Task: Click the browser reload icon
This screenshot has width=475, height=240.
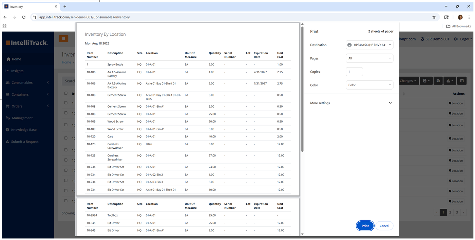Action: [x=24, y=17]
